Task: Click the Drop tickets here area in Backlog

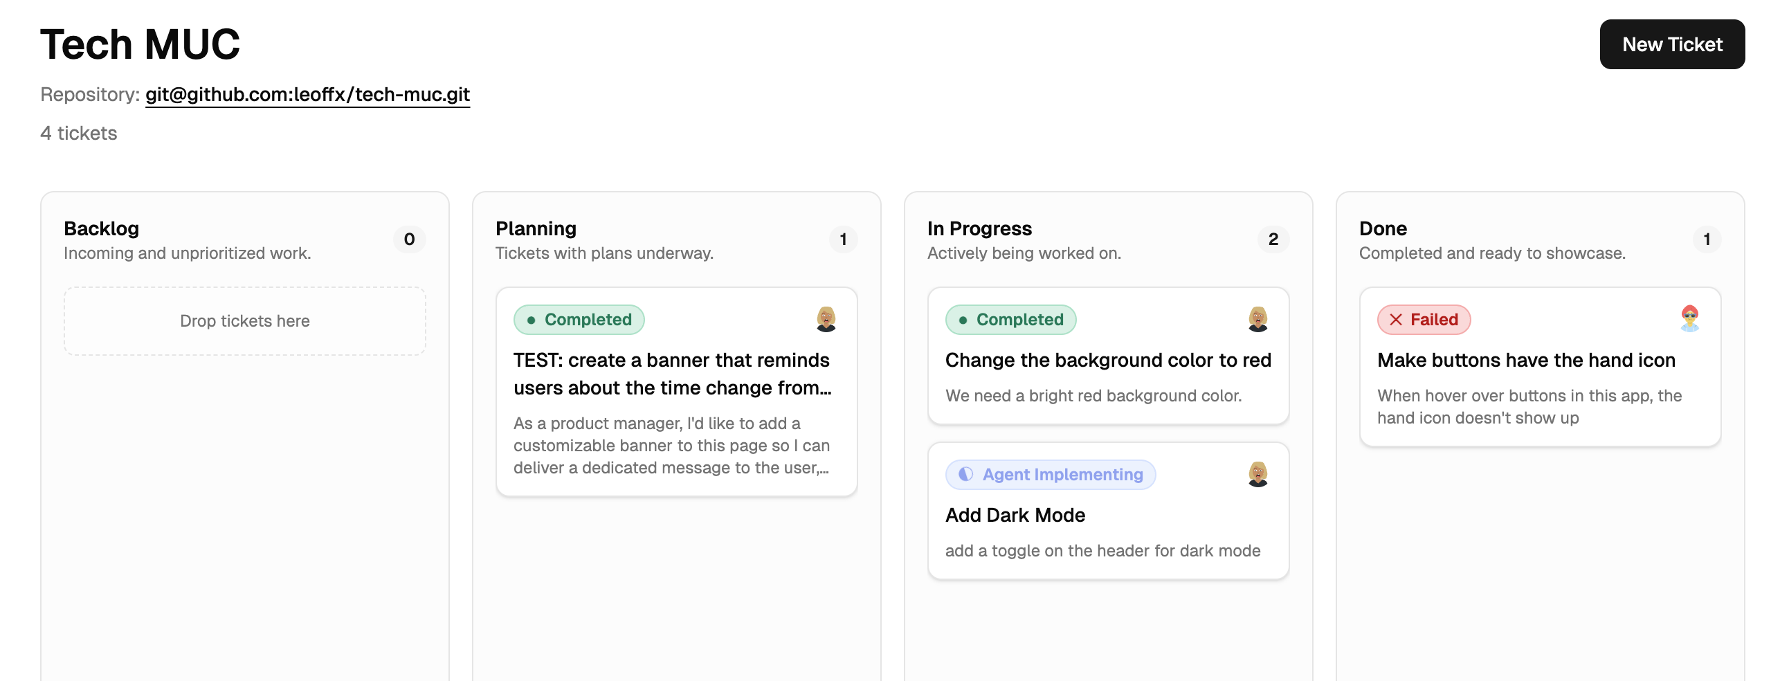Action: pos(244,320)
